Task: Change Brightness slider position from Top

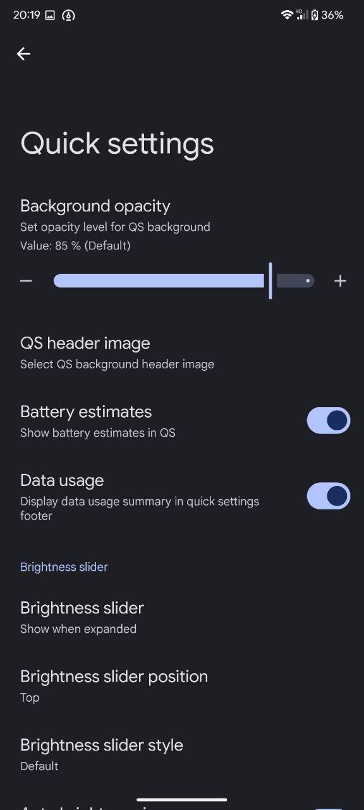Action: pos(182,686)
